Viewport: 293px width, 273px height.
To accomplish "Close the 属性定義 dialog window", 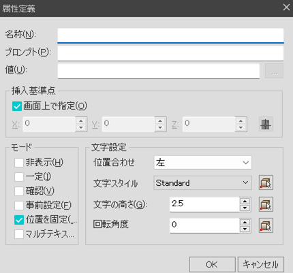I will pos(286,7).
